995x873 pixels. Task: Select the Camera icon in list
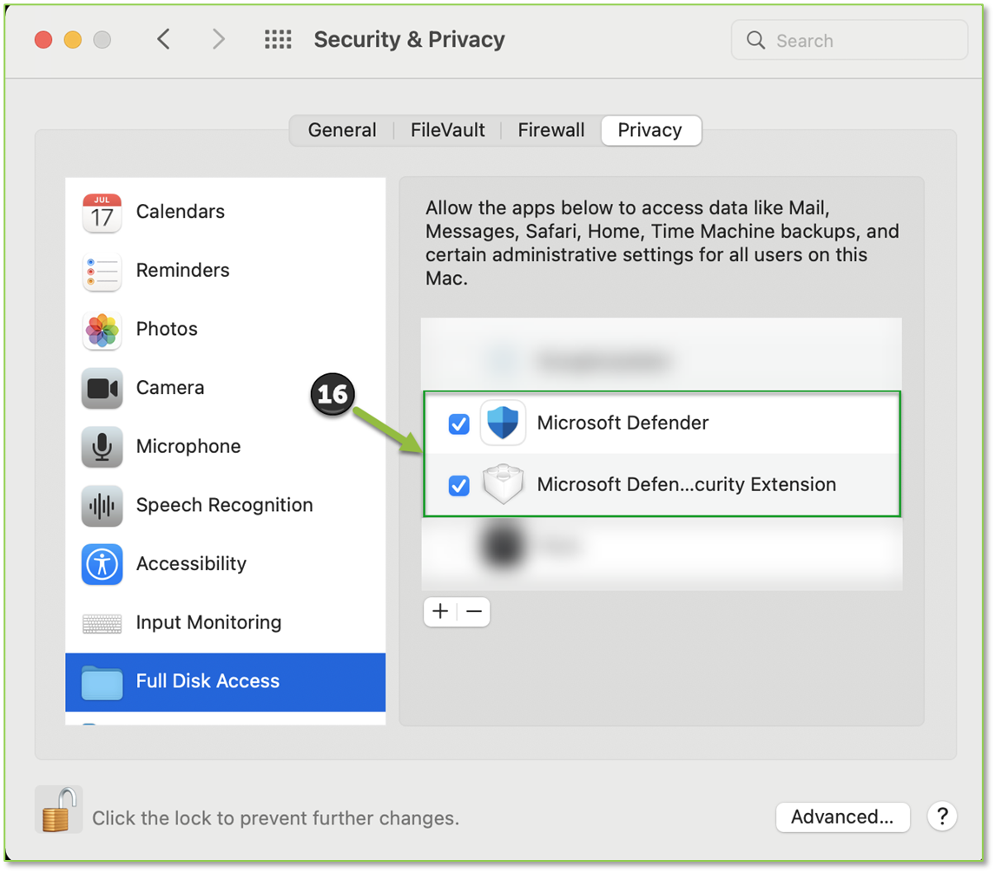coord(102,389)
